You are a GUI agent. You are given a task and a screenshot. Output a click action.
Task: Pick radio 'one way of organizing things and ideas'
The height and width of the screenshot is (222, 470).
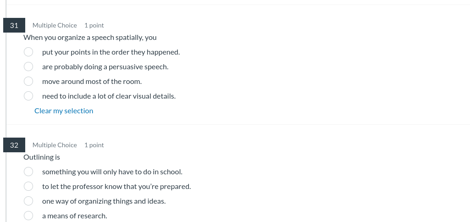coord(28,201)
